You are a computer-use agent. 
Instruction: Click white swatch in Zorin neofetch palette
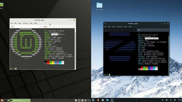pyautogui.click(x=156, y=69)
